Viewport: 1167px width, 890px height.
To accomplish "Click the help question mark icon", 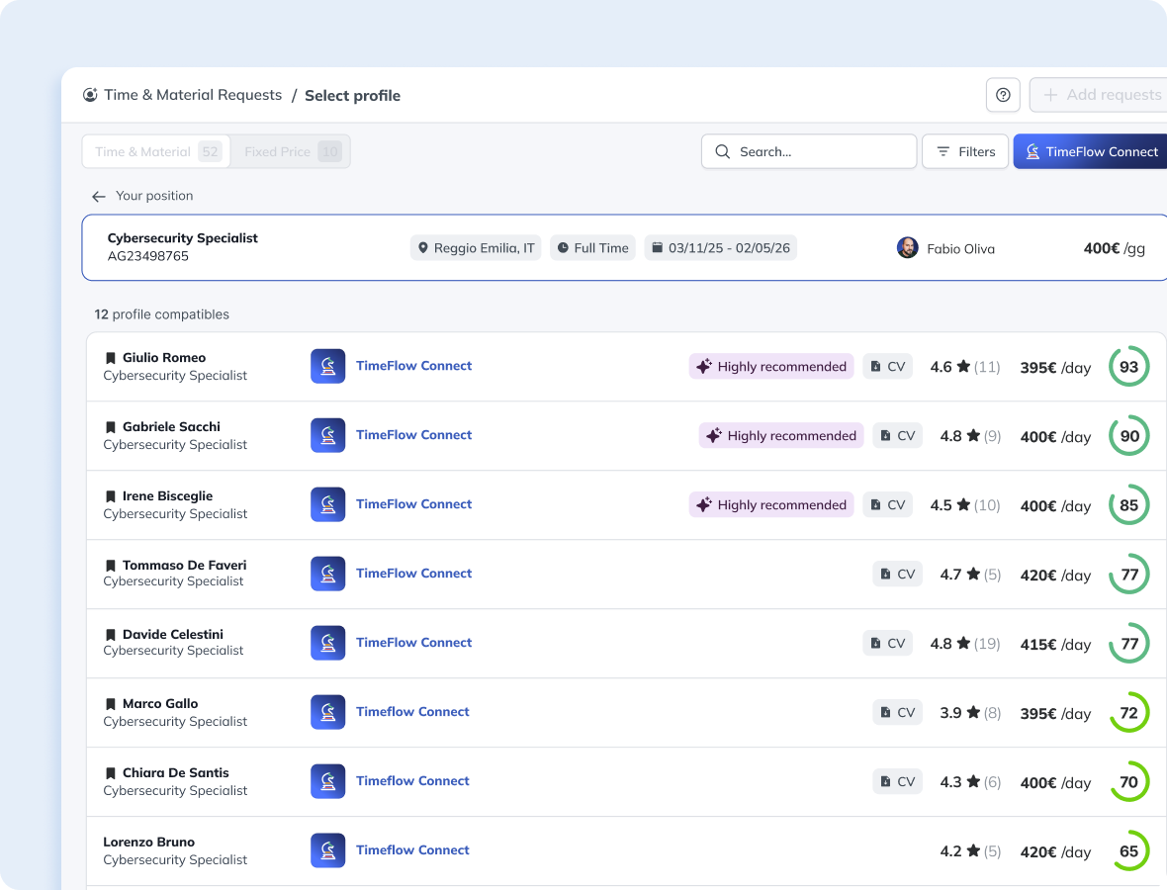I will coord(1003,95).
